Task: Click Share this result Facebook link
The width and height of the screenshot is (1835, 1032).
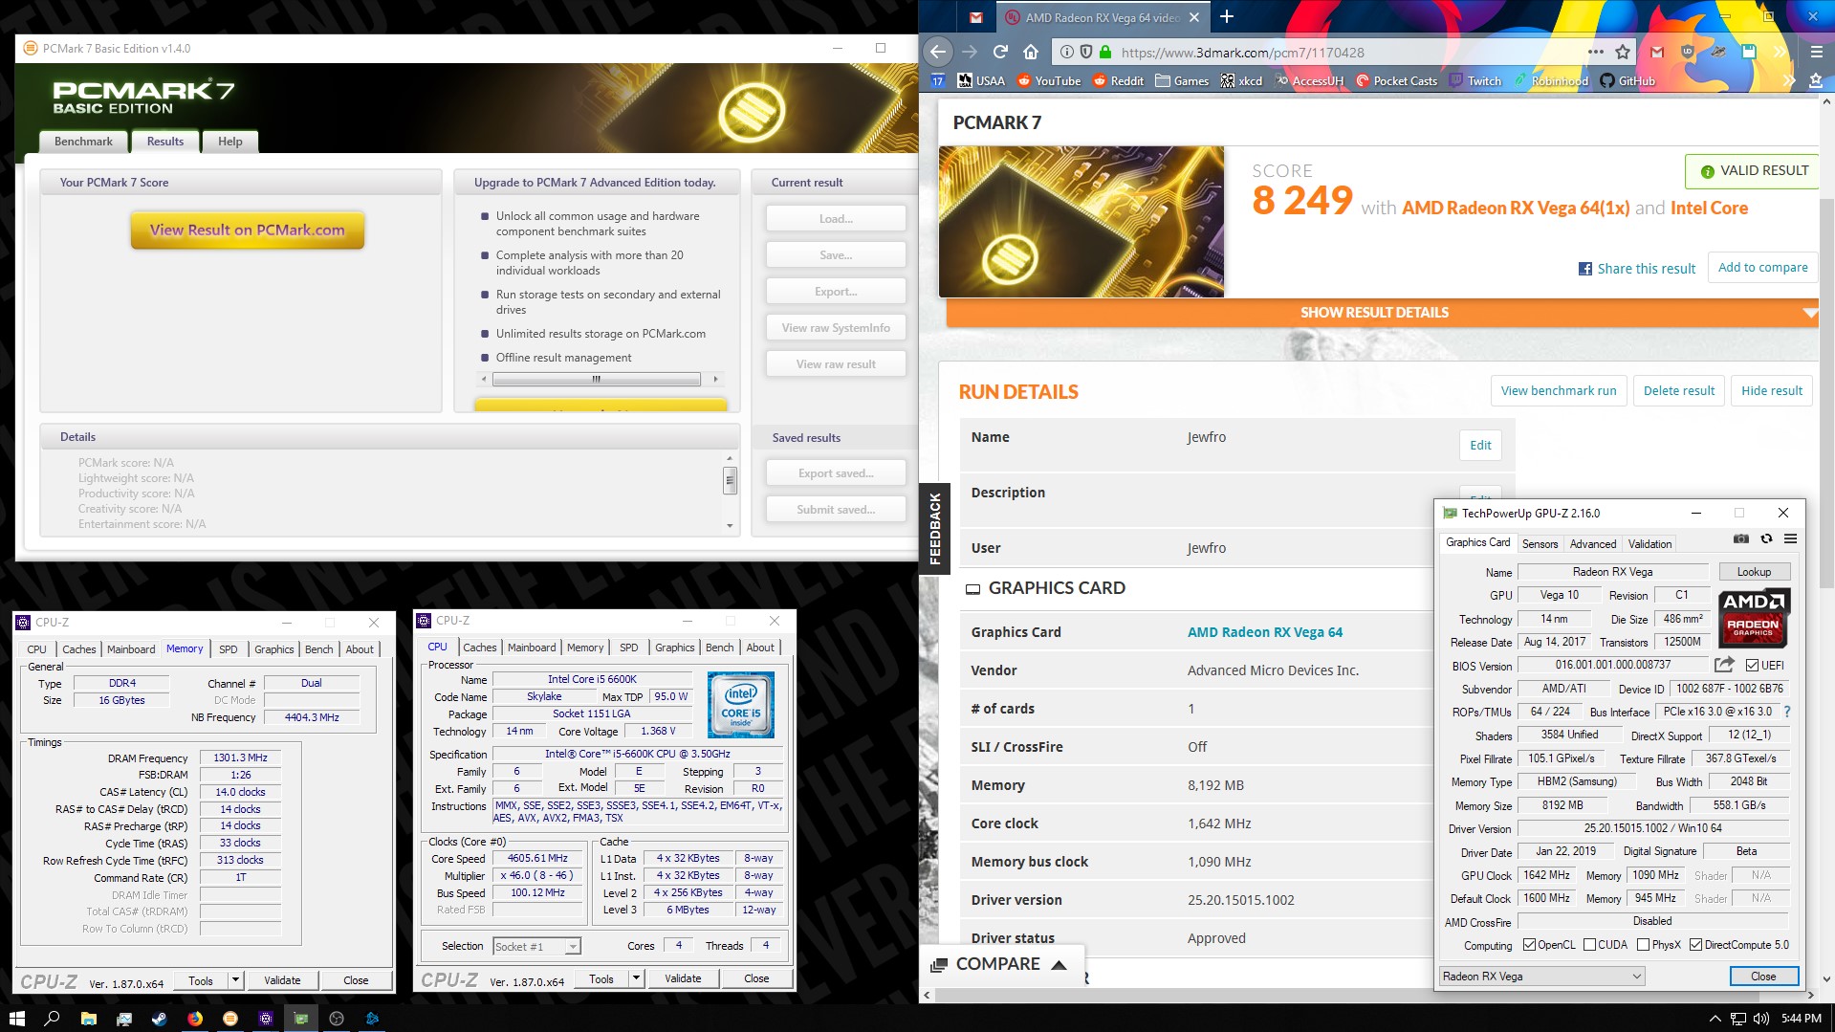Action: pyautogui.click(x=1637, y=269)
